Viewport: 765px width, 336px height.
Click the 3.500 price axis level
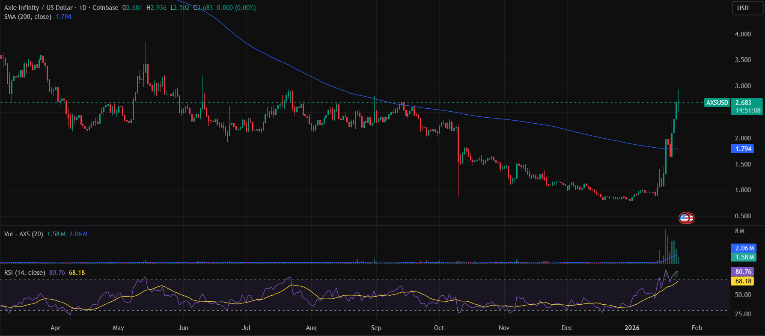click(743, 60)
